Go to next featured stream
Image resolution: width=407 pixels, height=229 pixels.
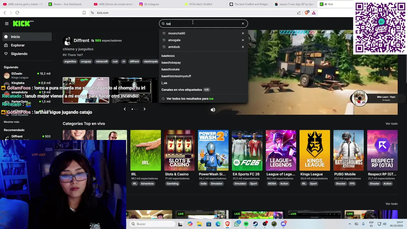pos(144,109)
